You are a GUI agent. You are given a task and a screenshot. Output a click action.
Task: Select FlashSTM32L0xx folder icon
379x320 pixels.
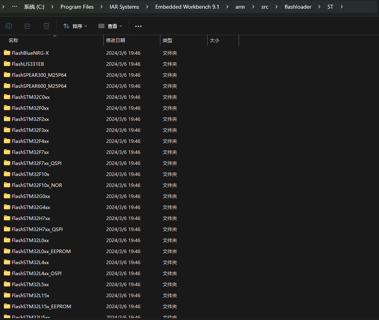pyautogui.click(x=7, y=240)
